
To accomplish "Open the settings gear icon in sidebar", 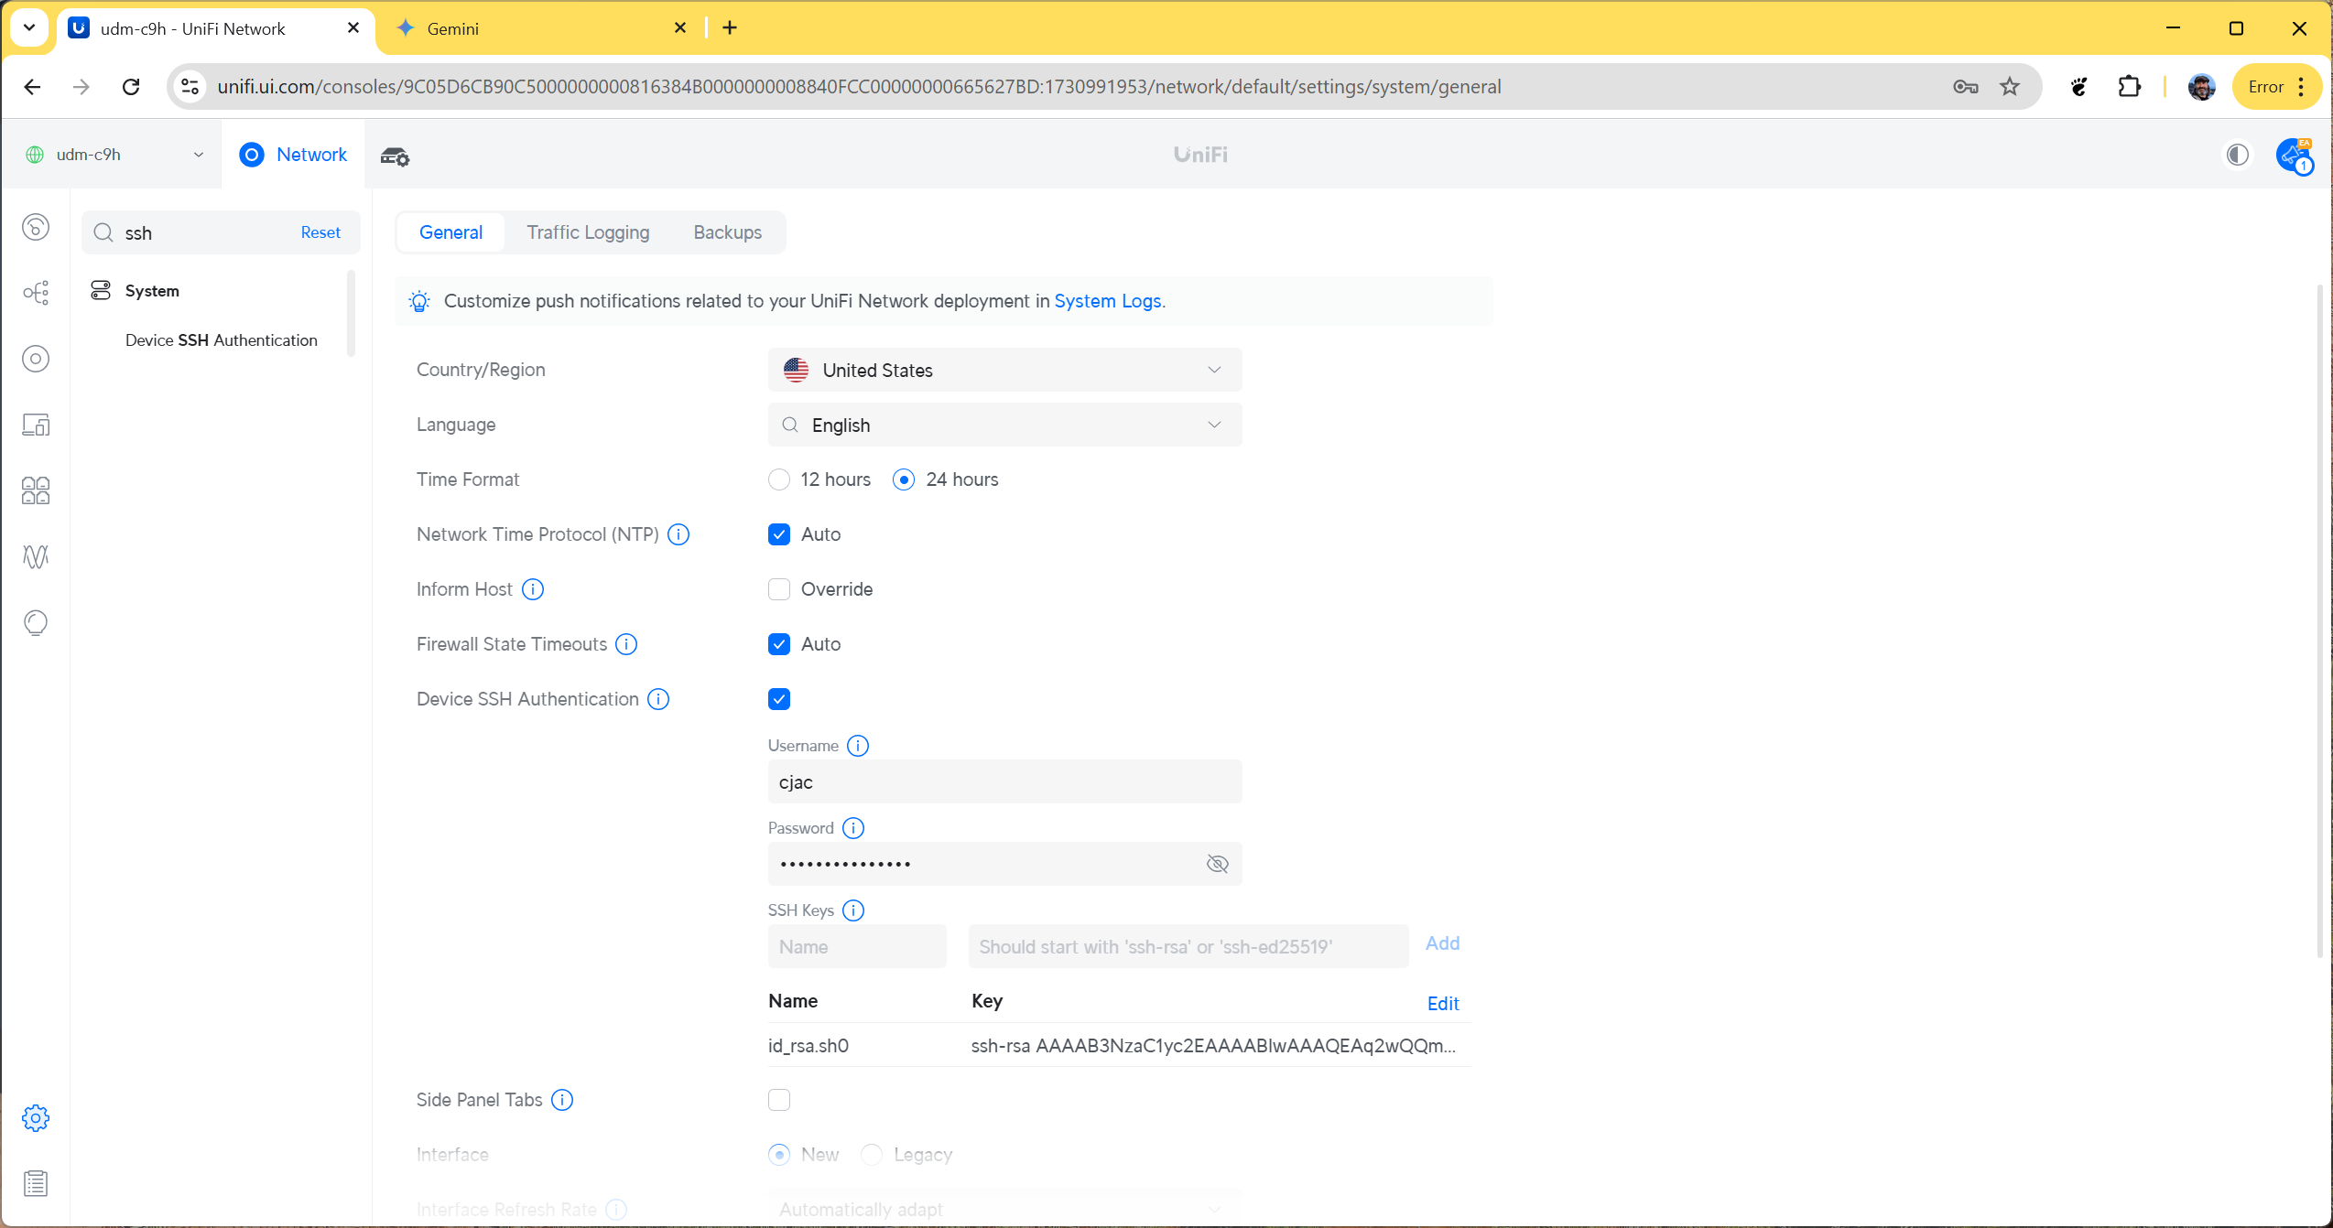I will coord(36,1117).
